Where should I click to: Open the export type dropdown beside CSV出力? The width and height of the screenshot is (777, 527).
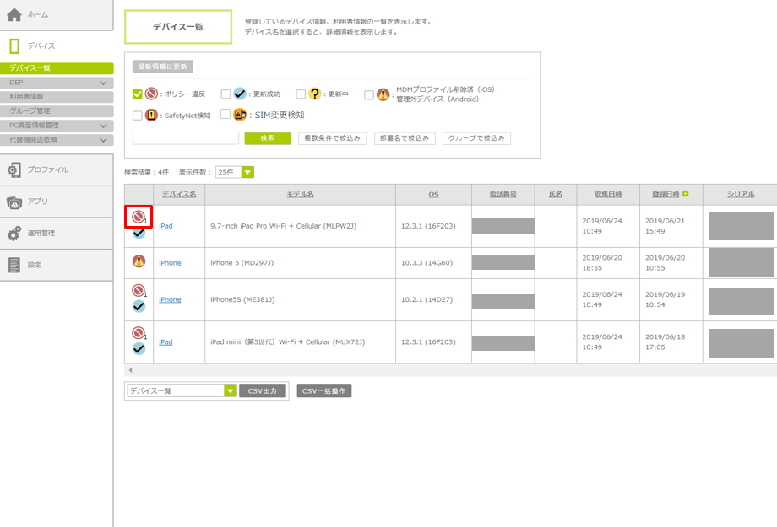230,391
